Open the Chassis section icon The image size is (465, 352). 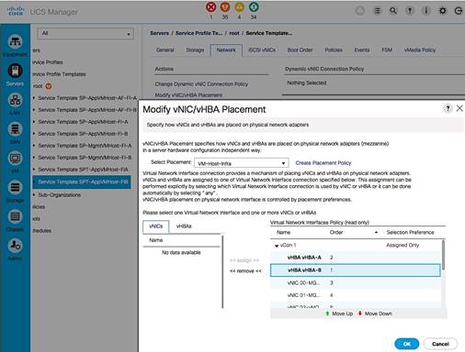[15, 216]
